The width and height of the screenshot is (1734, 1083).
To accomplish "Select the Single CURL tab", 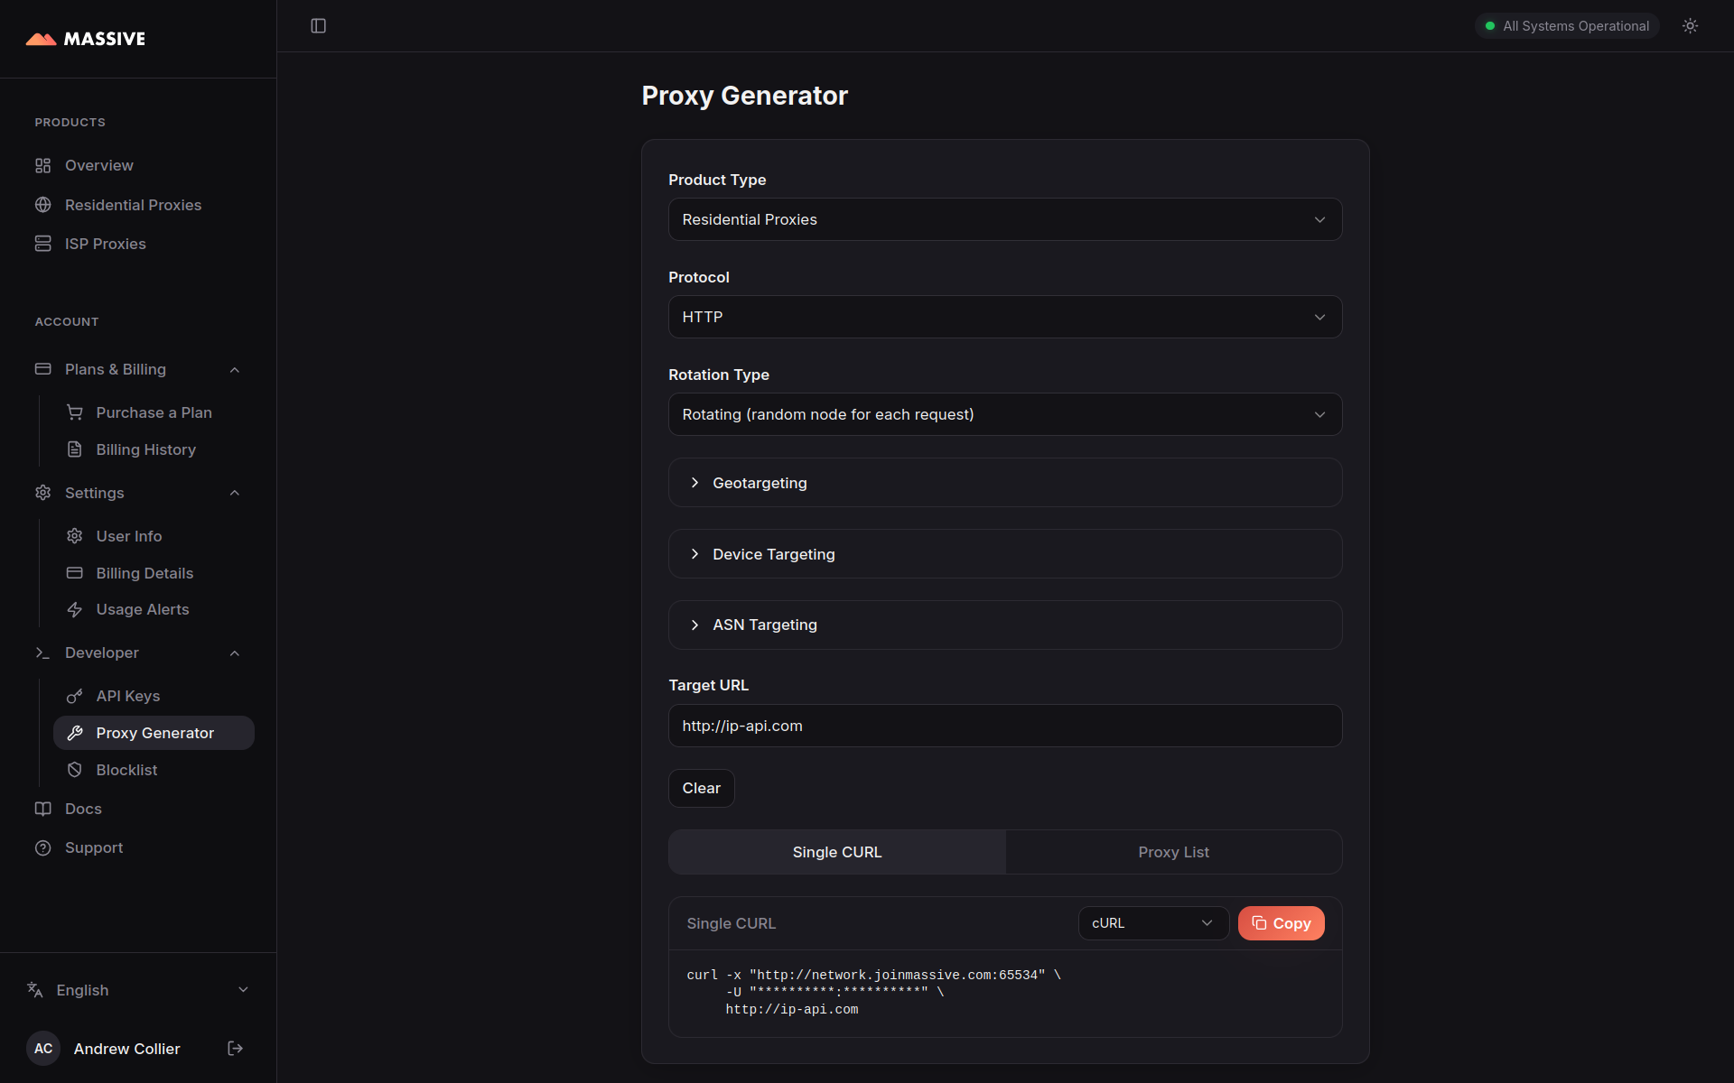I will [836, 852].
